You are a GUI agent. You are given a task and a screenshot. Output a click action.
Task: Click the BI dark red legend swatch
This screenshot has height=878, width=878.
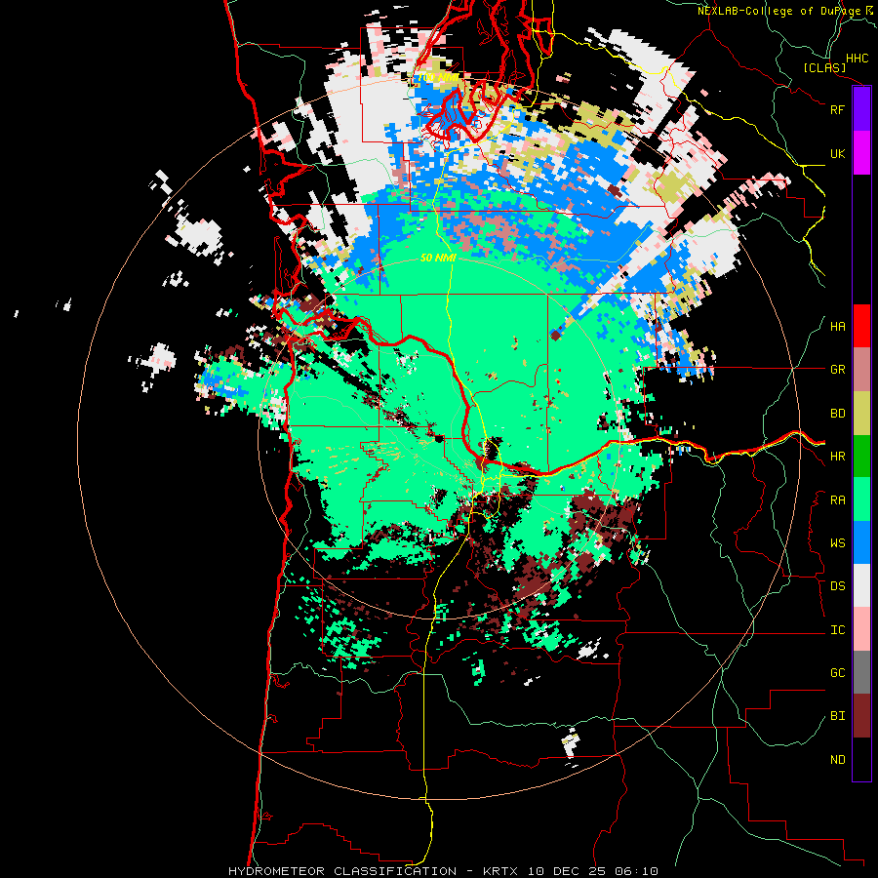click(x=861, y=716)
